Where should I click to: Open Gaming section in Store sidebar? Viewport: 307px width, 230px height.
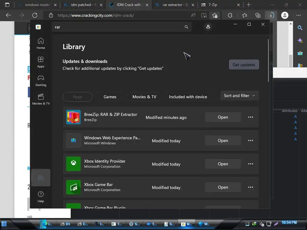click(41, 81)
